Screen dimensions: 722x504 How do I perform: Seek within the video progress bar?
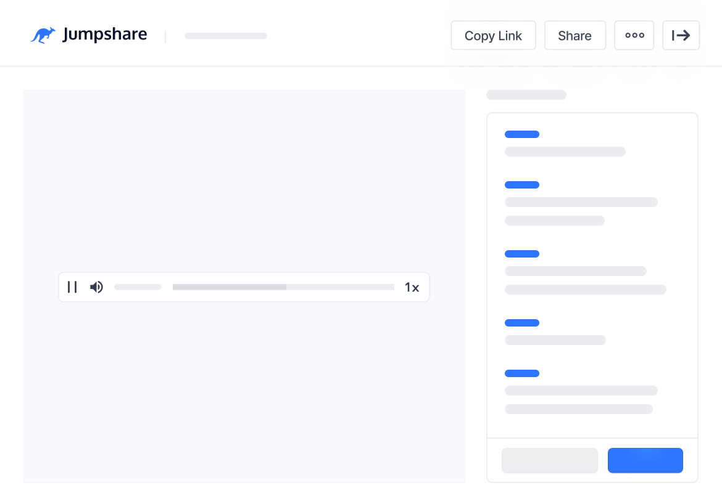283,287
